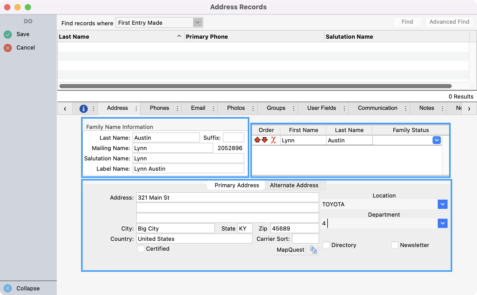Image resolution: width=477 pixels, height=295 pixels.
Task: Move Lynn down with red down arrow
Action: (265, 140)
